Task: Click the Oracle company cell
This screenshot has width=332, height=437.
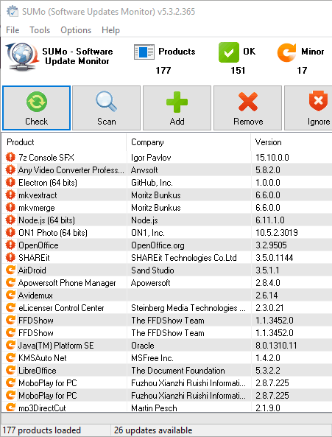Action: 143,346
